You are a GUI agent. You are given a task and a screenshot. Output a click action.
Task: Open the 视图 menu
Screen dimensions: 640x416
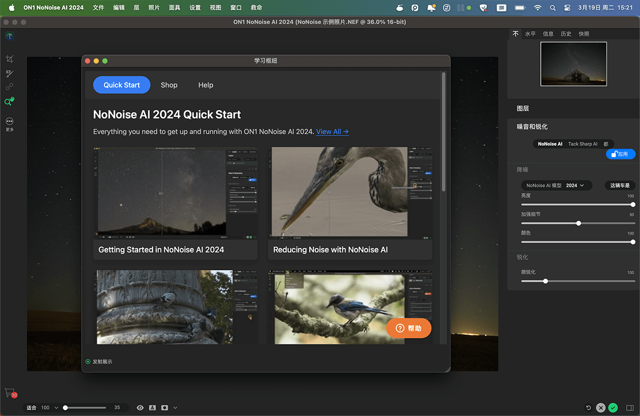(x=215, y=7)
